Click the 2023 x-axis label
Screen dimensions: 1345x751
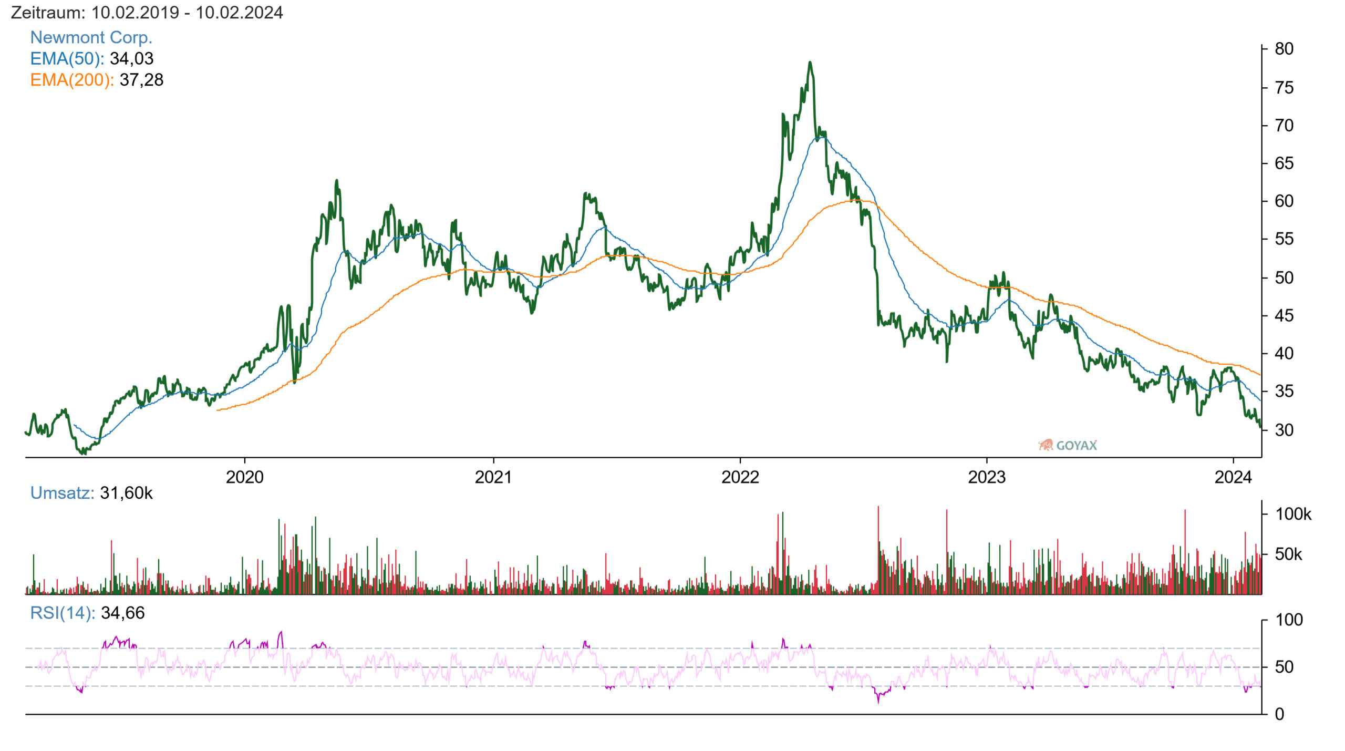click(986, 477)
